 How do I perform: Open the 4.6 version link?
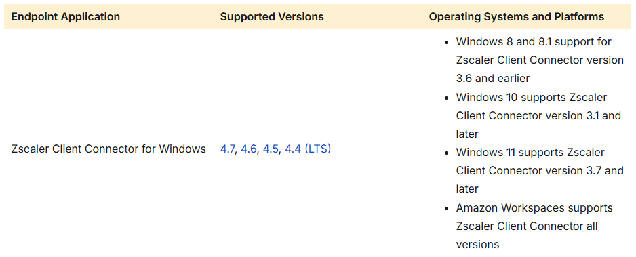click(x=249, y=149)
